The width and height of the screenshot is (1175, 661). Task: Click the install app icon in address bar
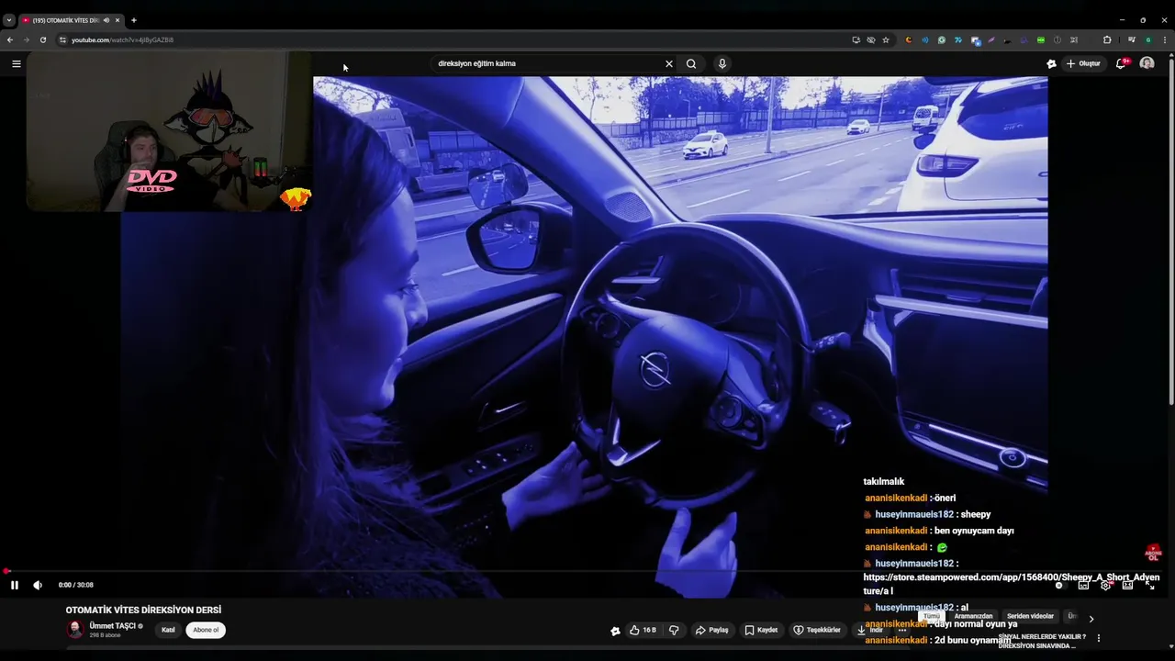[856, 39]
